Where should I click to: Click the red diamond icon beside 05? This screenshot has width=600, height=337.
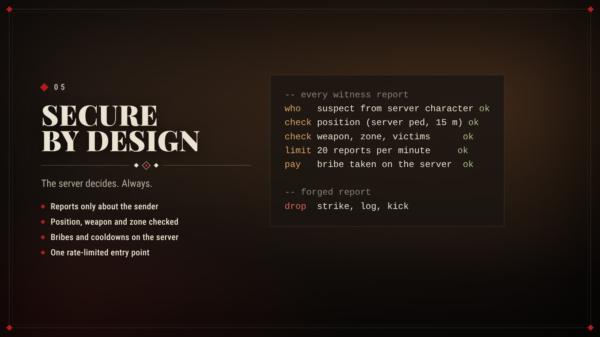[44, 87]
